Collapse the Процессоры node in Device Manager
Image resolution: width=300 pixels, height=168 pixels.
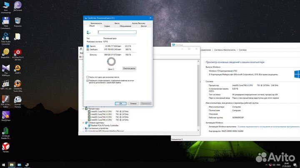pyautogui.click(x=83, y=109)
